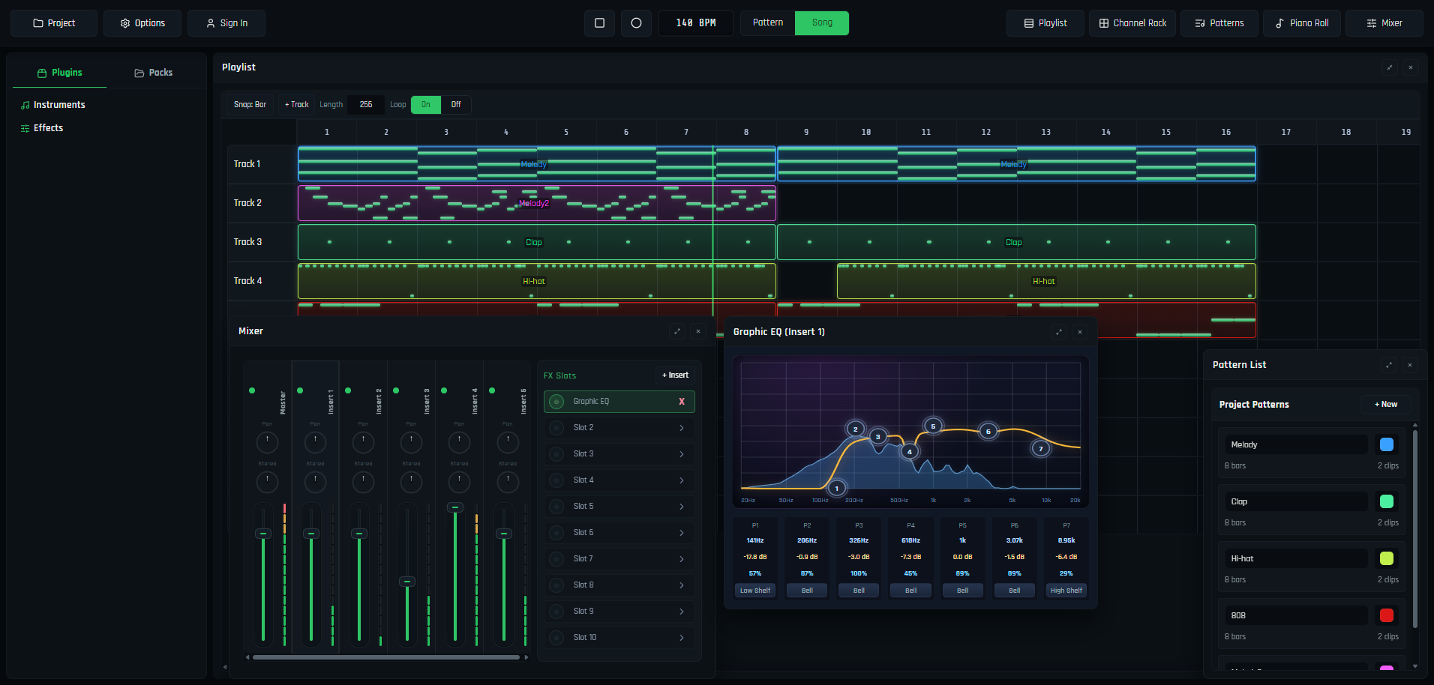Switch to the Packs tab
The width and height of the screenshot is (1434, 685).
[154, 73]
